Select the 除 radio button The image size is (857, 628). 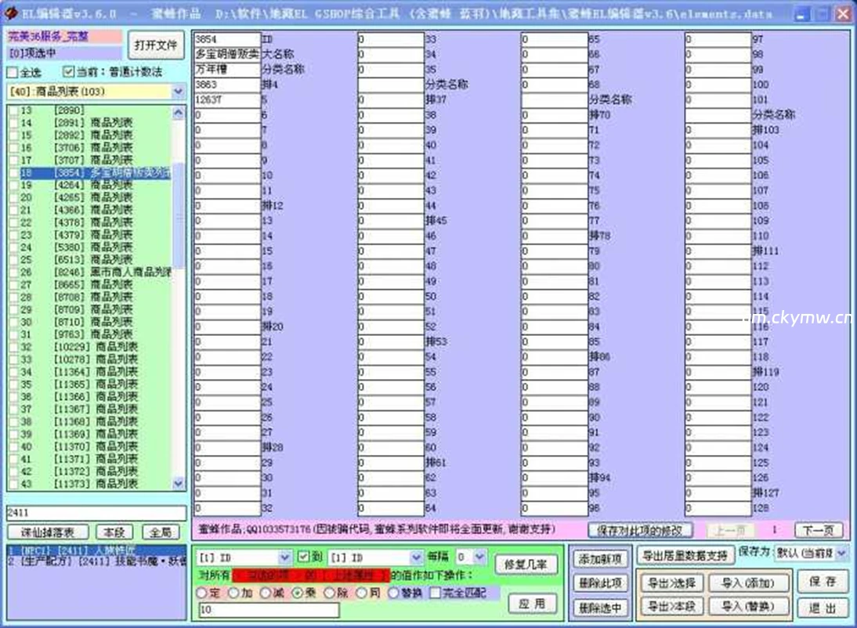click(x=330, y=593)
